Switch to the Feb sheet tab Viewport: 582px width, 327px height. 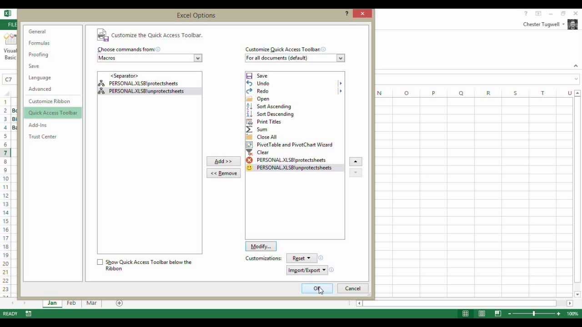tap(71, 303)
